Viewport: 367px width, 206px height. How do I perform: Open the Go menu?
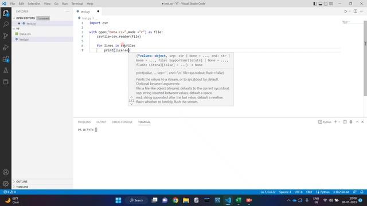(x=56, y=4)
